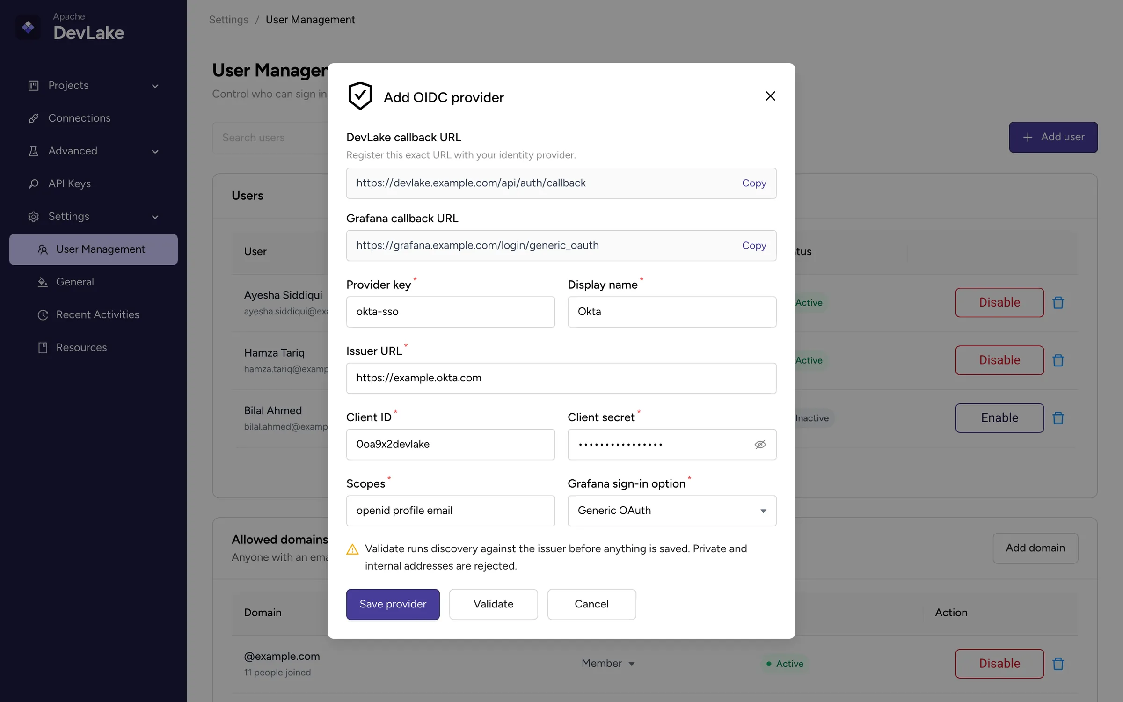Viewport: 1123px width, 702px height.
Task: Expand the Projects menu chevron
Action: tap(155, 86)
